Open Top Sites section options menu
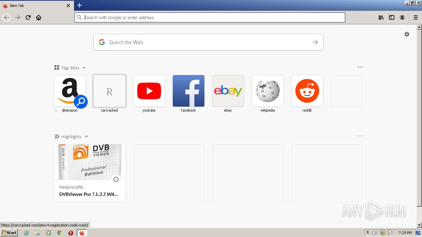The width and height of the screenshot is (422, 237). pos(360,67)
